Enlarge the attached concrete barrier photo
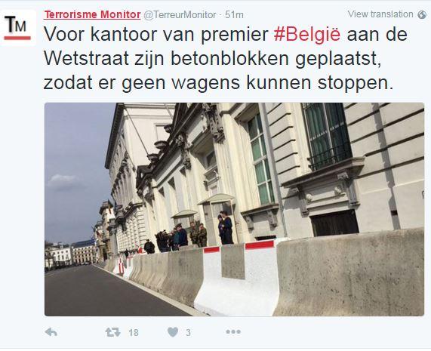This screenshot has height=351, width=431. coord(234,209)
